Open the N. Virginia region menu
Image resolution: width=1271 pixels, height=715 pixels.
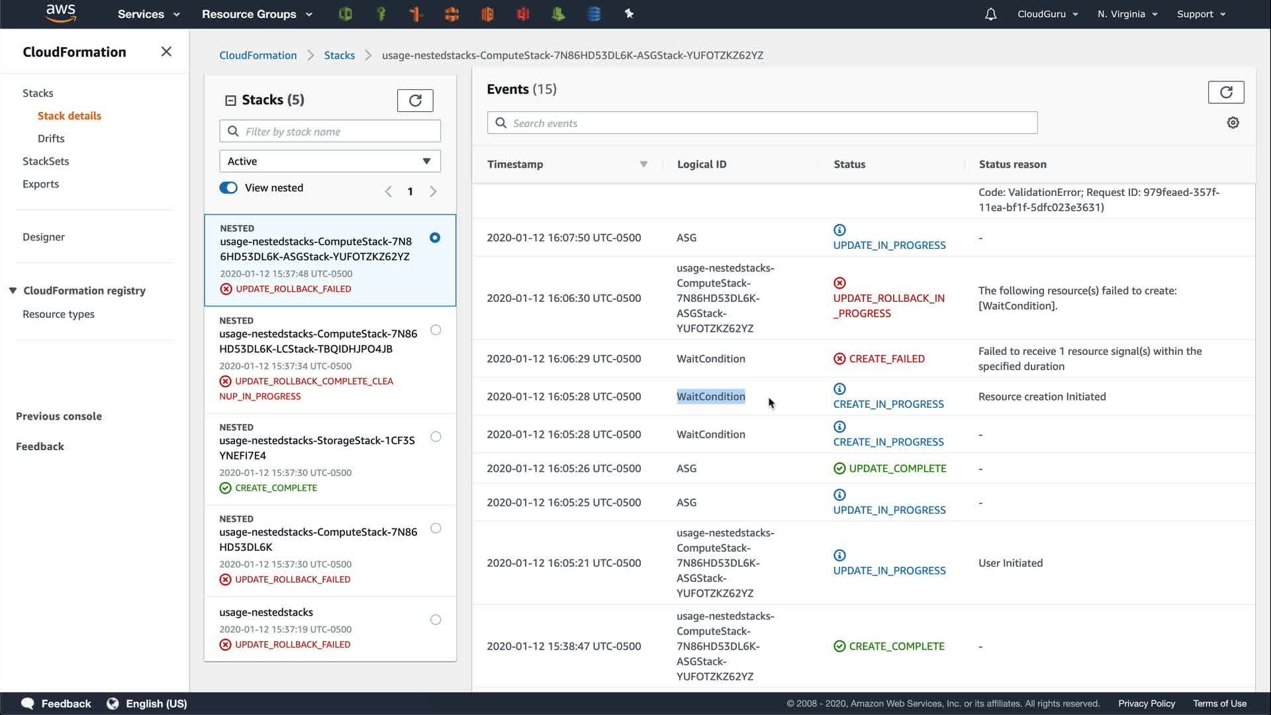[1127, 14]
